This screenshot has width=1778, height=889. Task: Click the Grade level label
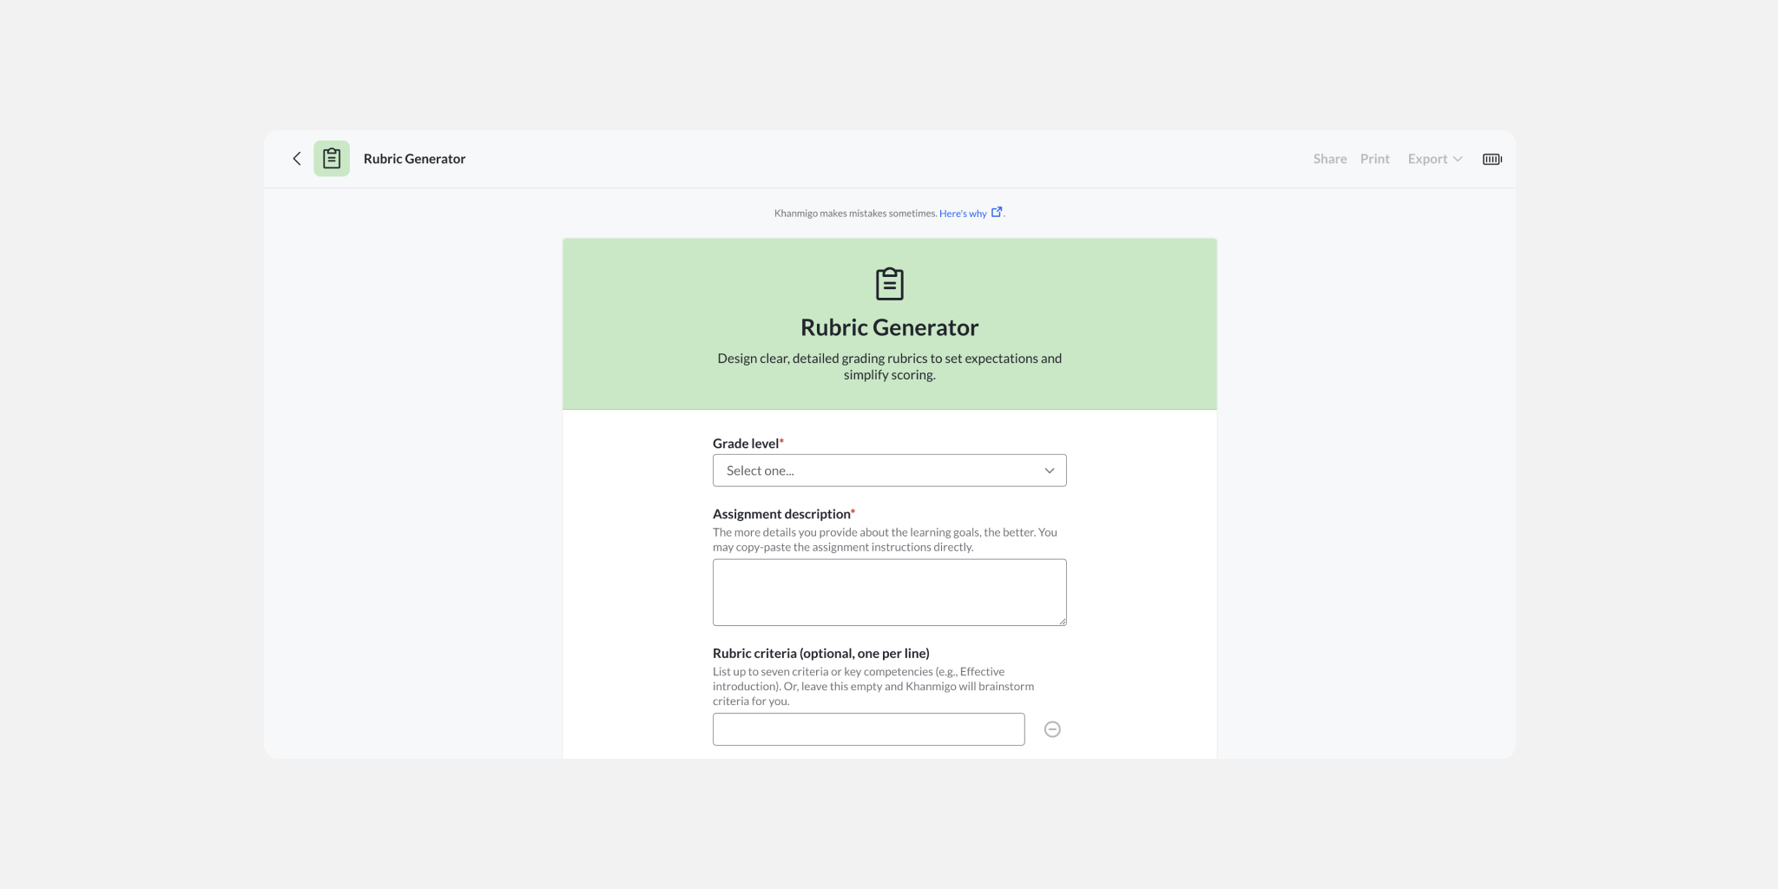746,444
